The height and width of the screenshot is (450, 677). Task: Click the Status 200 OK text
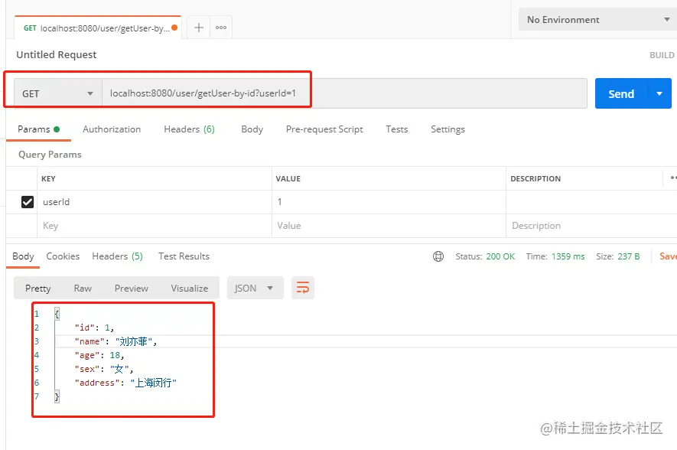click(x=485, y=256)
